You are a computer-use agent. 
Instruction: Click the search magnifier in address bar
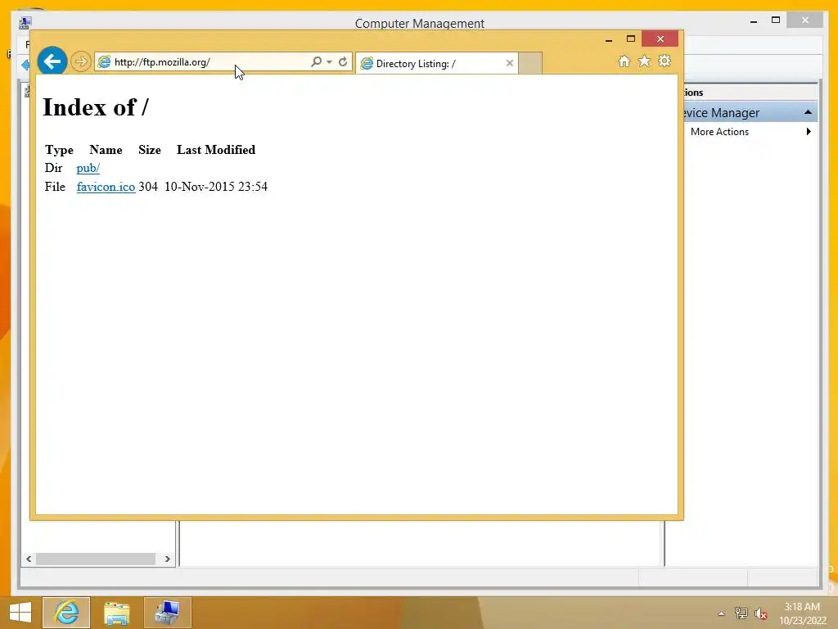[x=317, y=61]
